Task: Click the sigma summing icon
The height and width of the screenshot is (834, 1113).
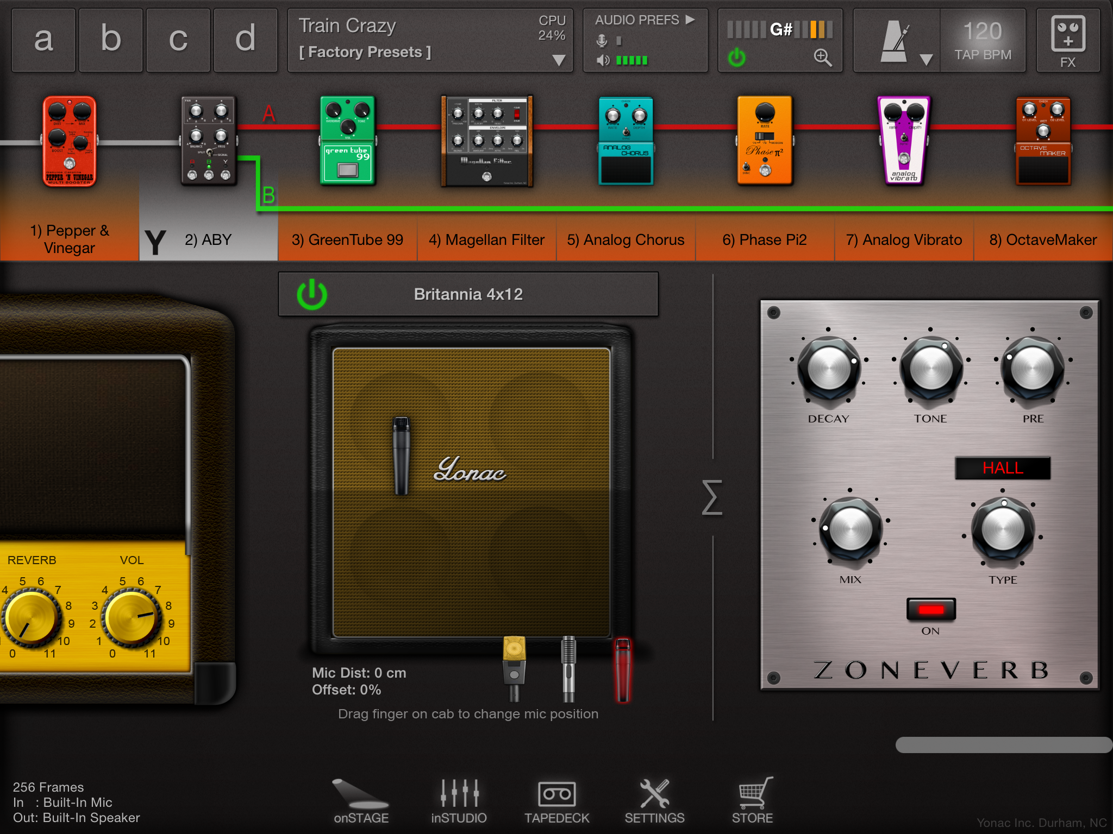Action: [x=712, y=497]
